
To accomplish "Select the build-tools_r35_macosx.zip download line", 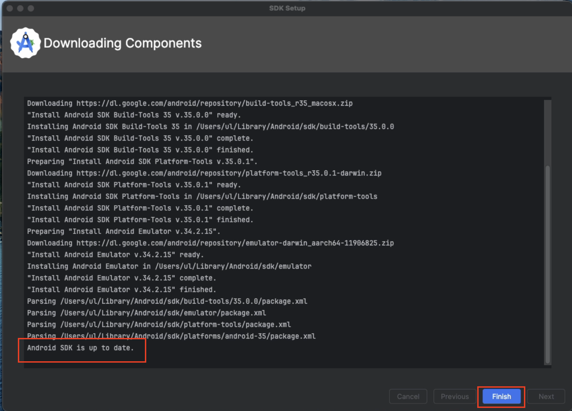I will (x=190, y=103).
